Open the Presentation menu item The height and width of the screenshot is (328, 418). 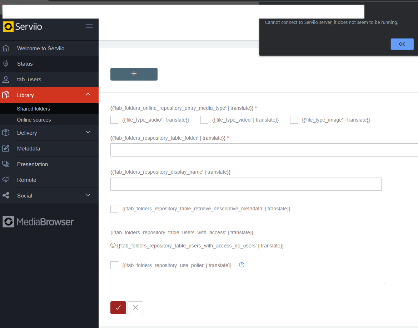tap(33, 164)
